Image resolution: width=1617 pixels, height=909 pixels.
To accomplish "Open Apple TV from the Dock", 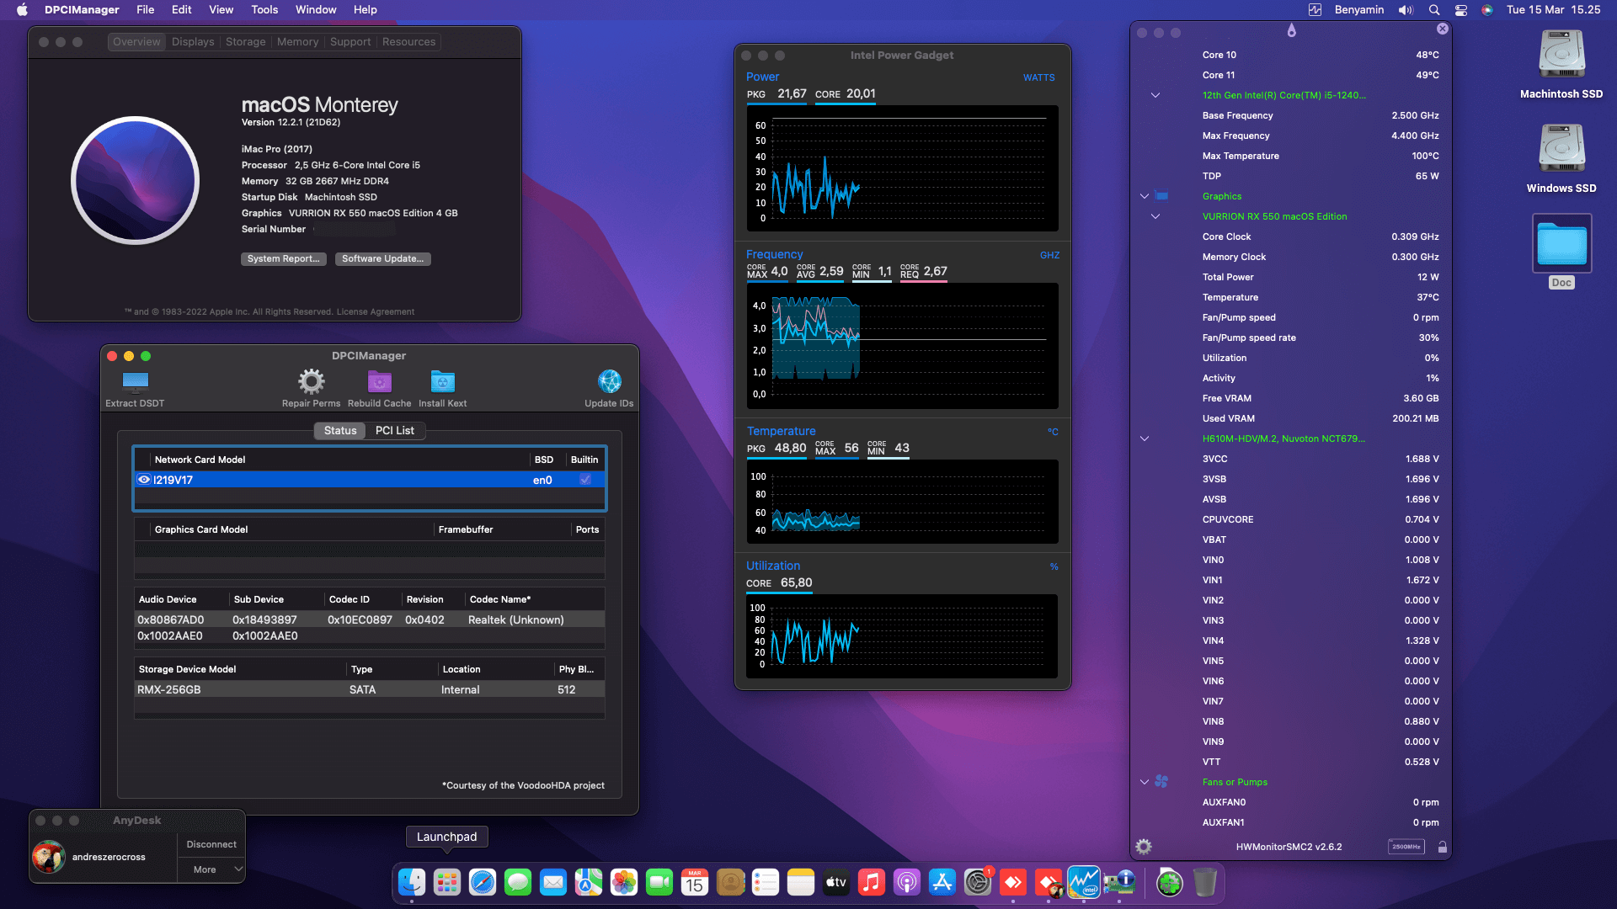I will click(x=836, y=882).
